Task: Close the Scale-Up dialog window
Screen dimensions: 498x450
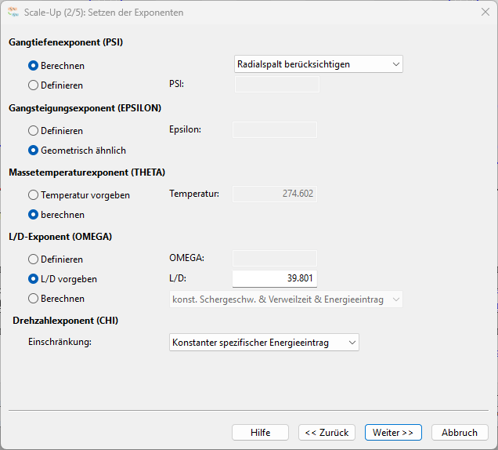Action: click(x=485, y=12)
